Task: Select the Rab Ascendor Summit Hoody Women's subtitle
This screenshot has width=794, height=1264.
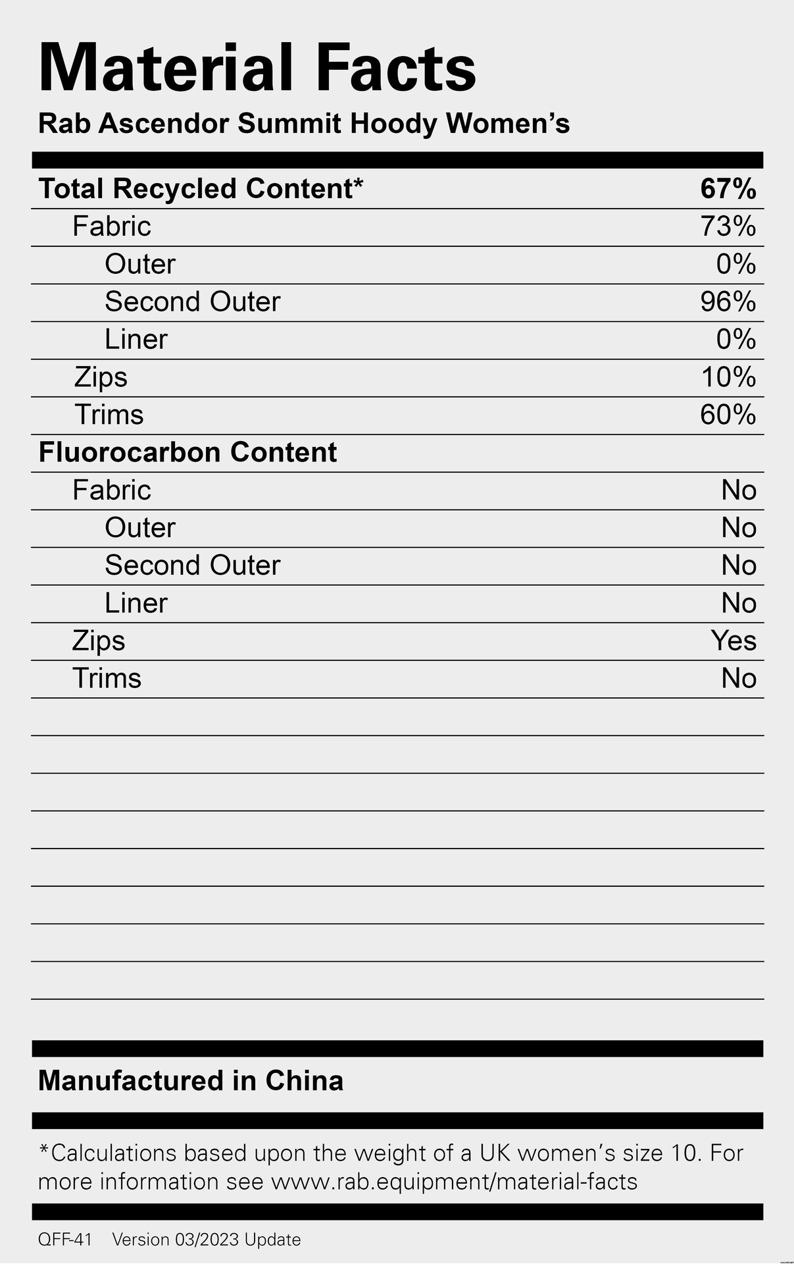Action: tap(304, 124)
